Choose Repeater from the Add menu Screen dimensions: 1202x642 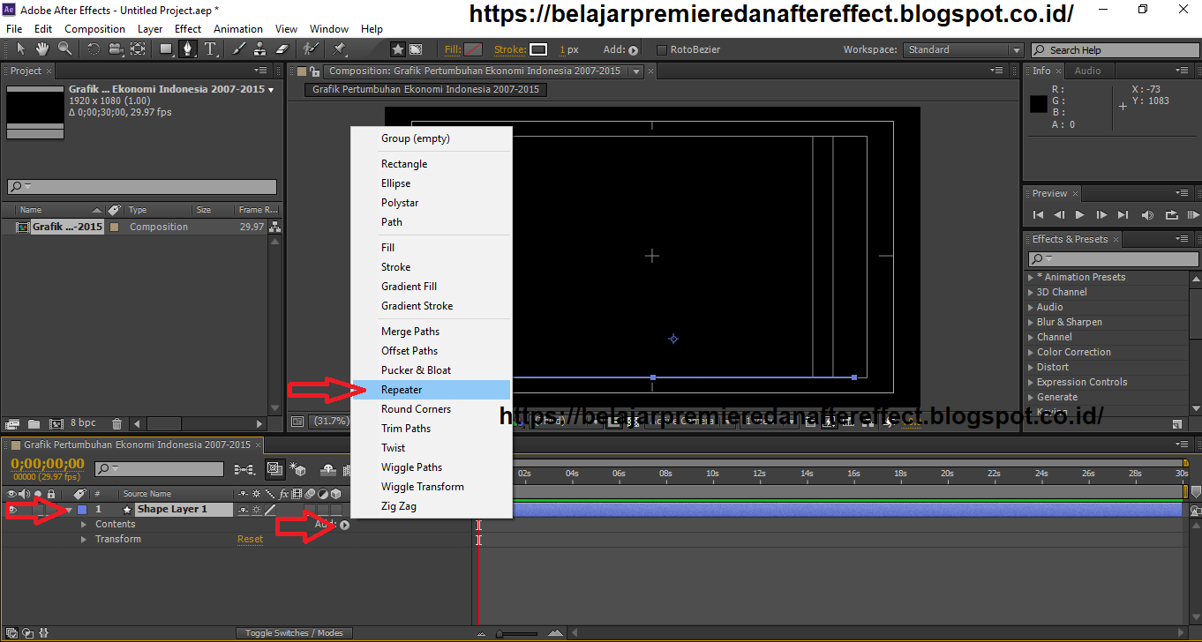(x=402, y=389)
